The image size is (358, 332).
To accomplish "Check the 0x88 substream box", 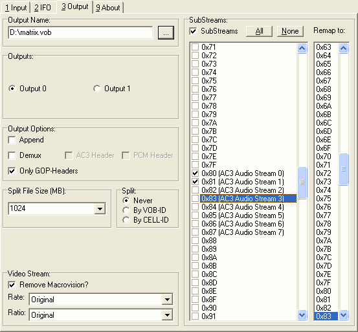I will click(195, 241).
